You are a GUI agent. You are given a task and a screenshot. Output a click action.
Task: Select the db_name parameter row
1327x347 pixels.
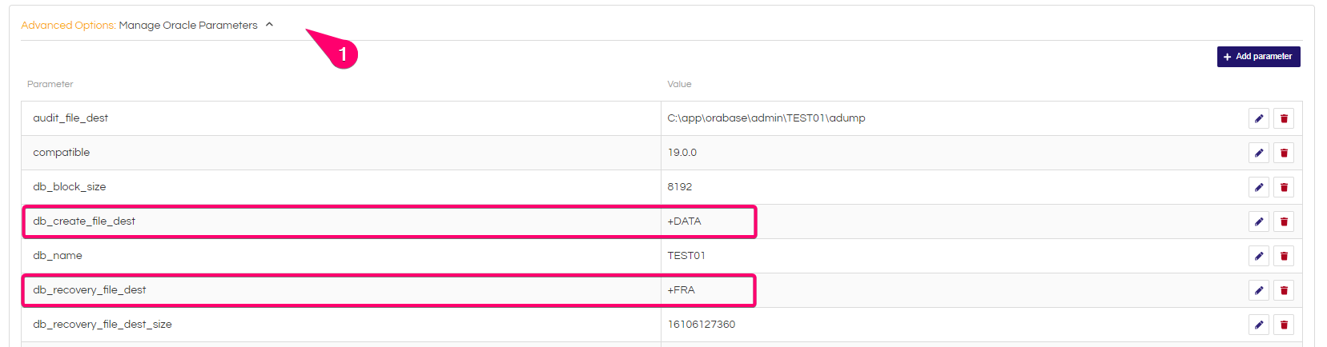58,256
